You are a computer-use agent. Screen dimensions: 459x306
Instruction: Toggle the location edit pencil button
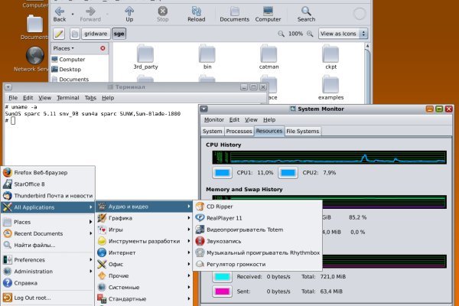click(x=59, y=34)
